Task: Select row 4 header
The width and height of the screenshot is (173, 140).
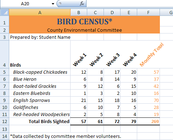Action: 5,54
